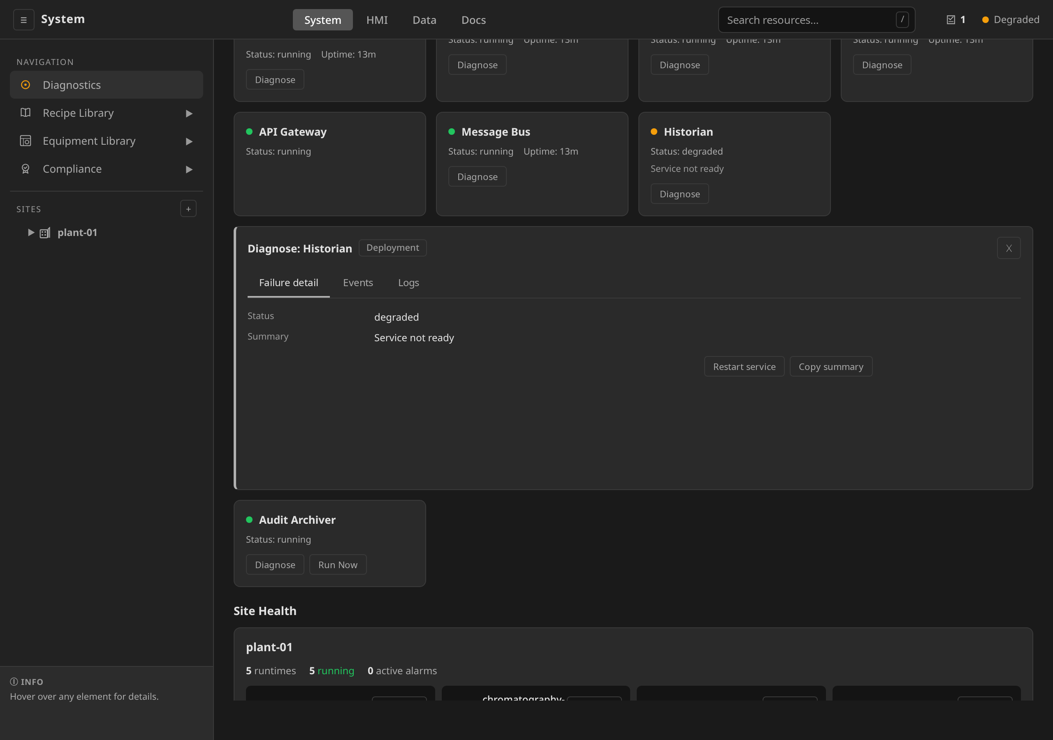Close the Diagnose Historian panel
1053x740 pixels.
click(1009, 248)
